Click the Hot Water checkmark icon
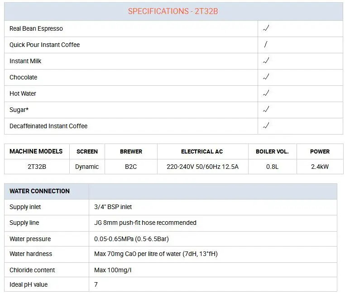345x293 pixels. [266, 93]
